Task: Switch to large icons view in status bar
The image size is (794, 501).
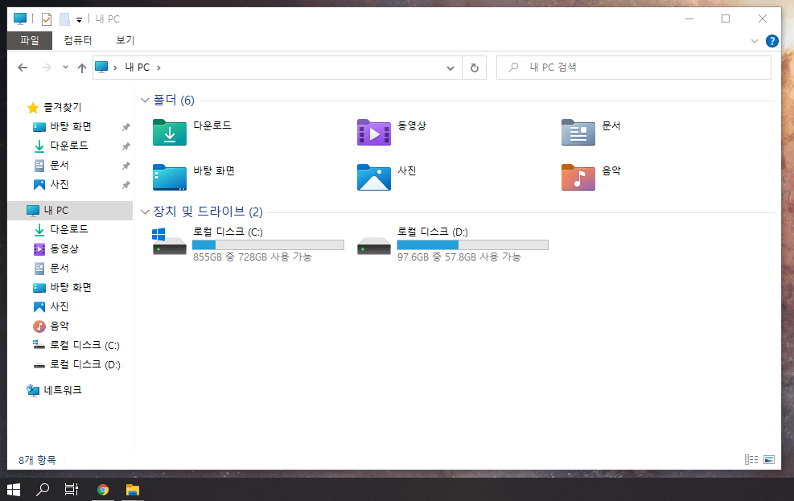Action: click(769, 459)
